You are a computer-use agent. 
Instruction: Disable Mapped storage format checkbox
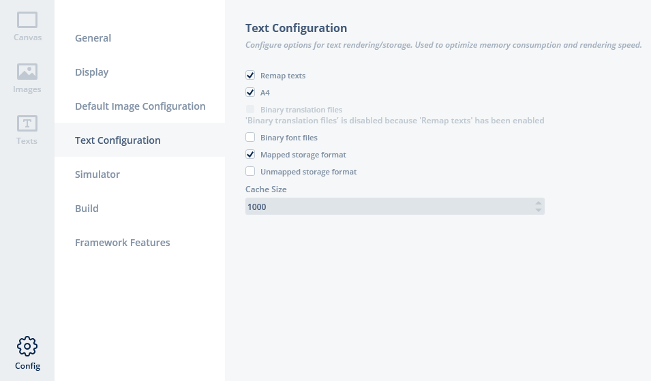(250, 155)
